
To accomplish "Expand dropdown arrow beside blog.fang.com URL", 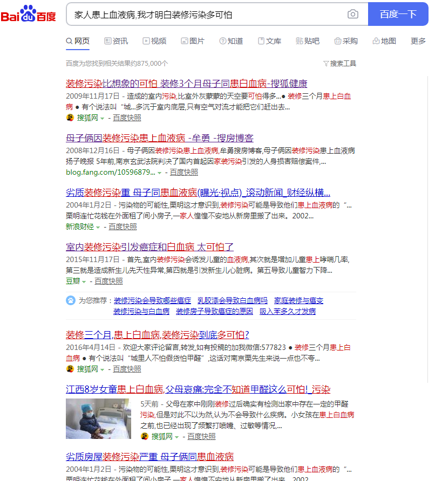I will pyautogui.click(x=159, y=173).
